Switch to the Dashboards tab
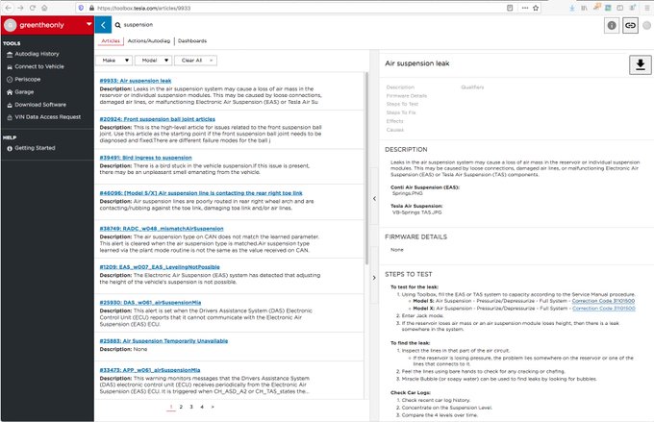654x422 pixels. (192, 41)
